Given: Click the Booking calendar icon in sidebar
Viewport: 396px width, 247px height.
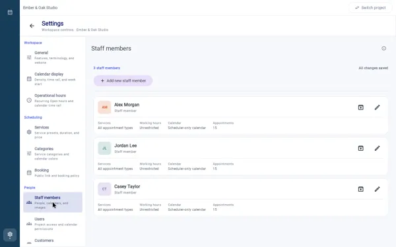Looking at the screenshot, I should [x=29, y=173].
